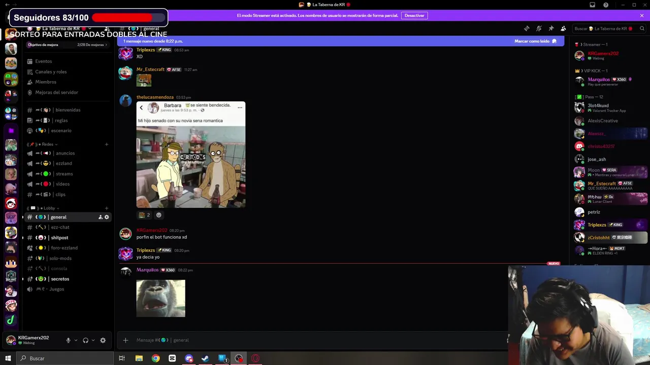The image size is (650, 365).
Task: Dismiss the streamer mode banner
Action: point(642,15)
